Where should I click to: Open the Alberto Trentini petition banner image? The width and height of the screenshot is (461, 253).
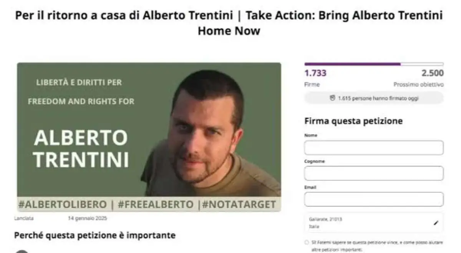pyautogui.click(x=149, y=137)
